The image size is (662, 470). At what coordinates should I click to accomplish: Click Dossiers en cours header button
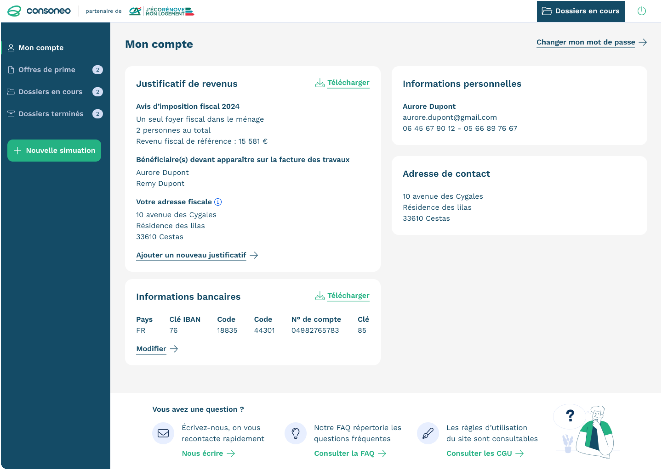(x=581, y=11)
